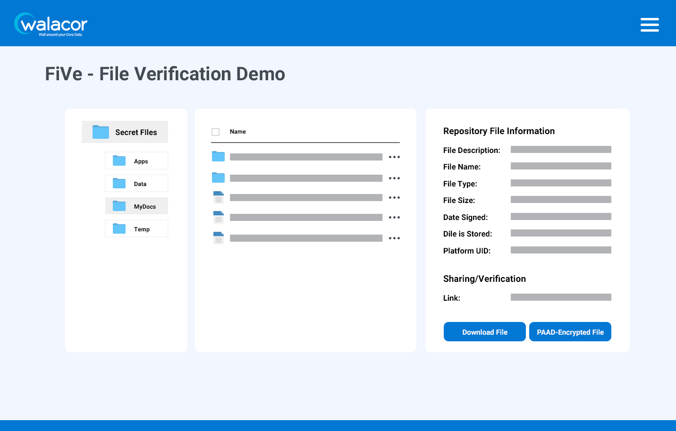Click the Download File button
676x431 pixels.
pyautogui.click(x=485, y=332)
